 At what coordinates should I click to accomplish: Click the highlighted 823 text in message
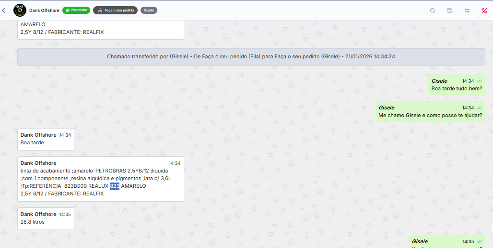(114, 186)
